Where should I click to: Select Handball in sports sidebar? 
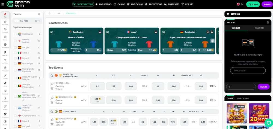coord(5,100)
